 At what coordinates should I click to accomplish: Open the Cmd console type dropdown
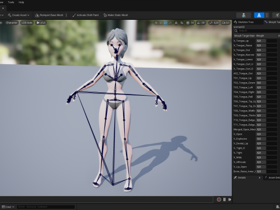tap(8, 207)
